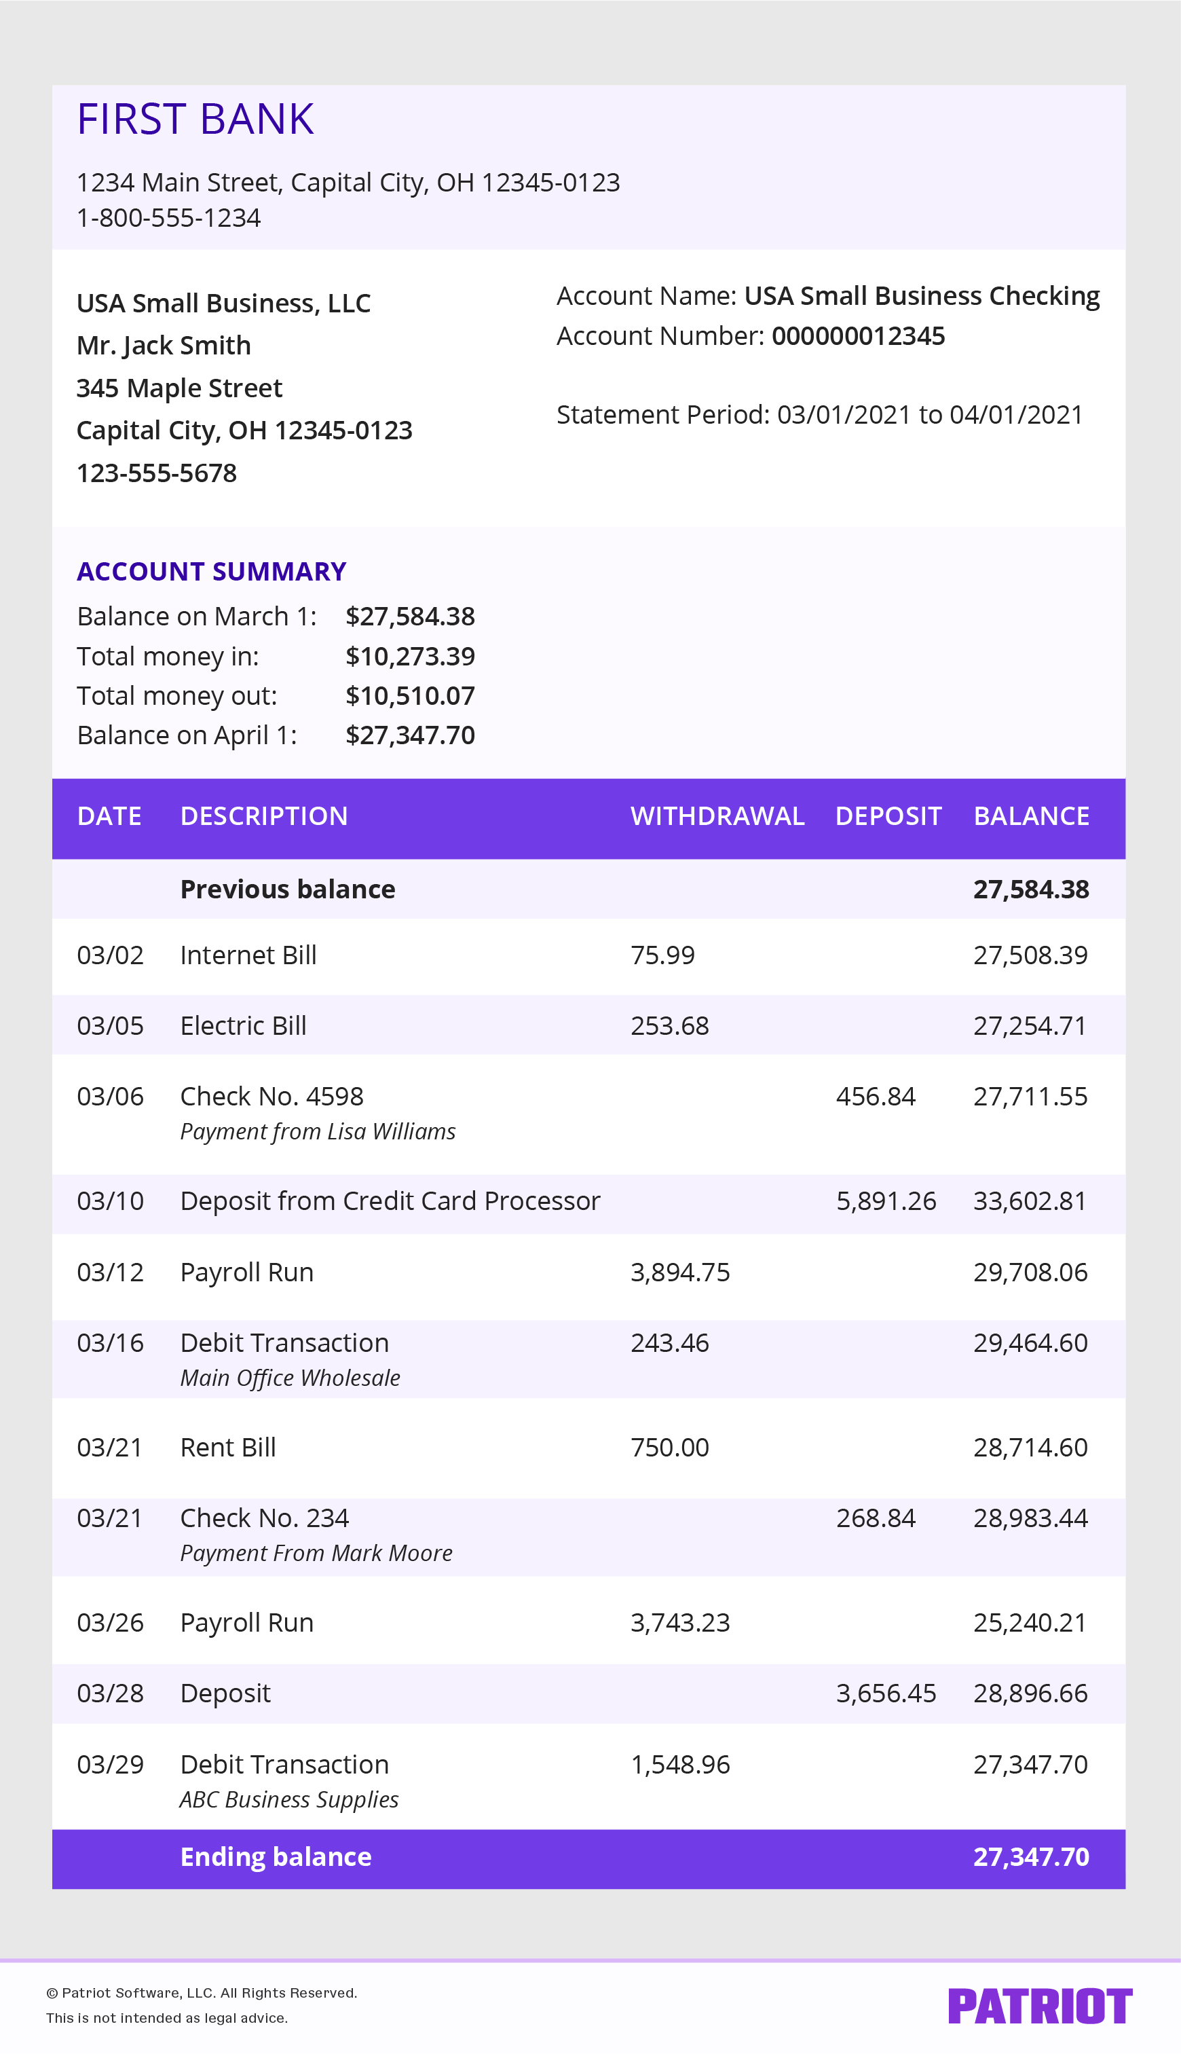Click the Internet Bill transaction row

[249, 955]
